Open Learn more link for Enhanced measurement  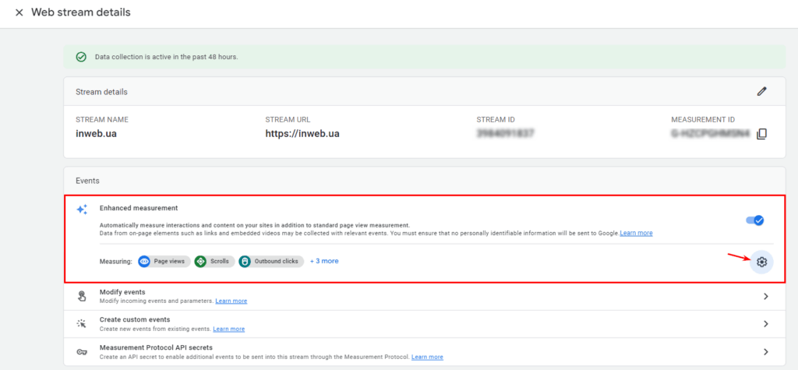pyautogui.click(x=636, y=233)
